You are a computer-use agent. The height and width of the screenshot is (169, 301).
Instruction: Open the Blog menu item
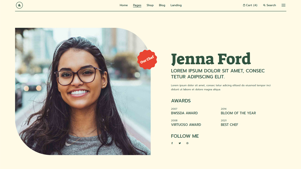click(x=162, y=5)
